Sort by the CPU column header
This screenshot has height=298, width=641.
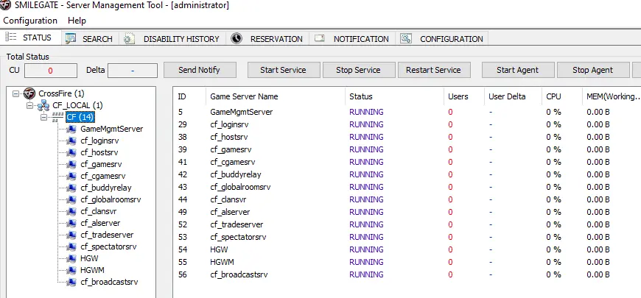(562, 96)
